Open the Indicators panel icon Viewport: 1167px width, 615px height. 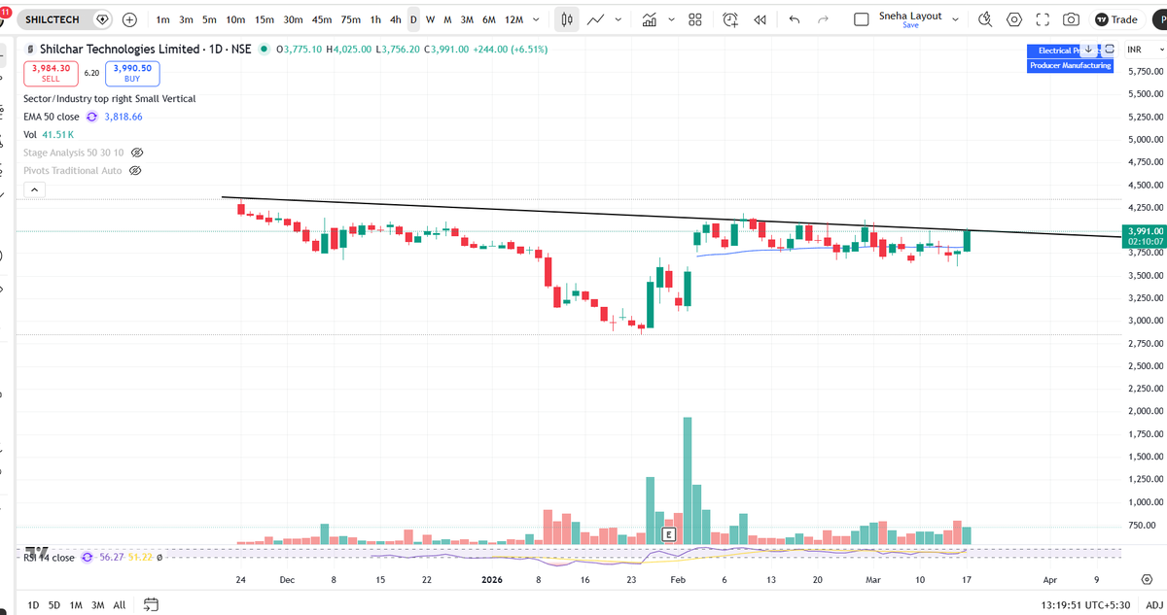coord(648,18)
